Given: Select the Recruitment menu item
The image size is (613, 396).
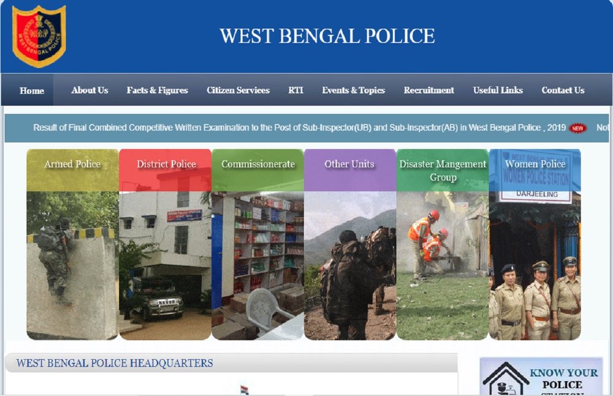Looking at the screenshot, I should (x=429, y=90).
